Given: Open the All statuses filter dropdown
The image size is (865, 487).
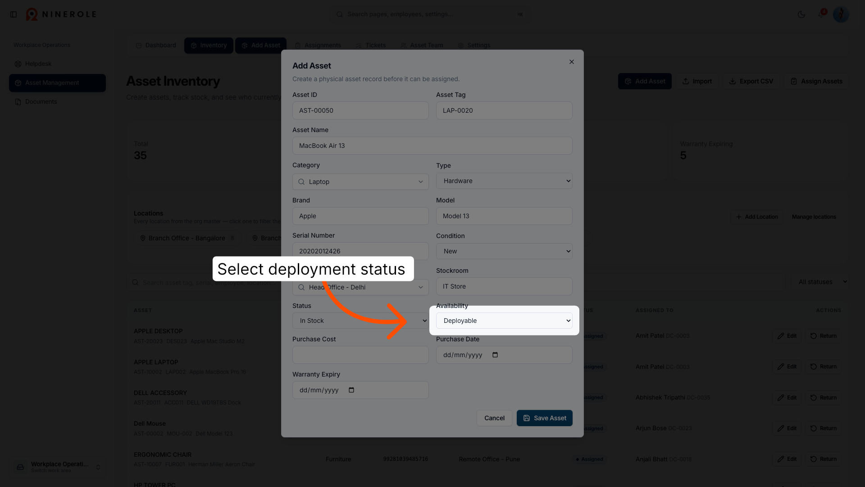Looking at the screenshot, I should click(821, 282).
